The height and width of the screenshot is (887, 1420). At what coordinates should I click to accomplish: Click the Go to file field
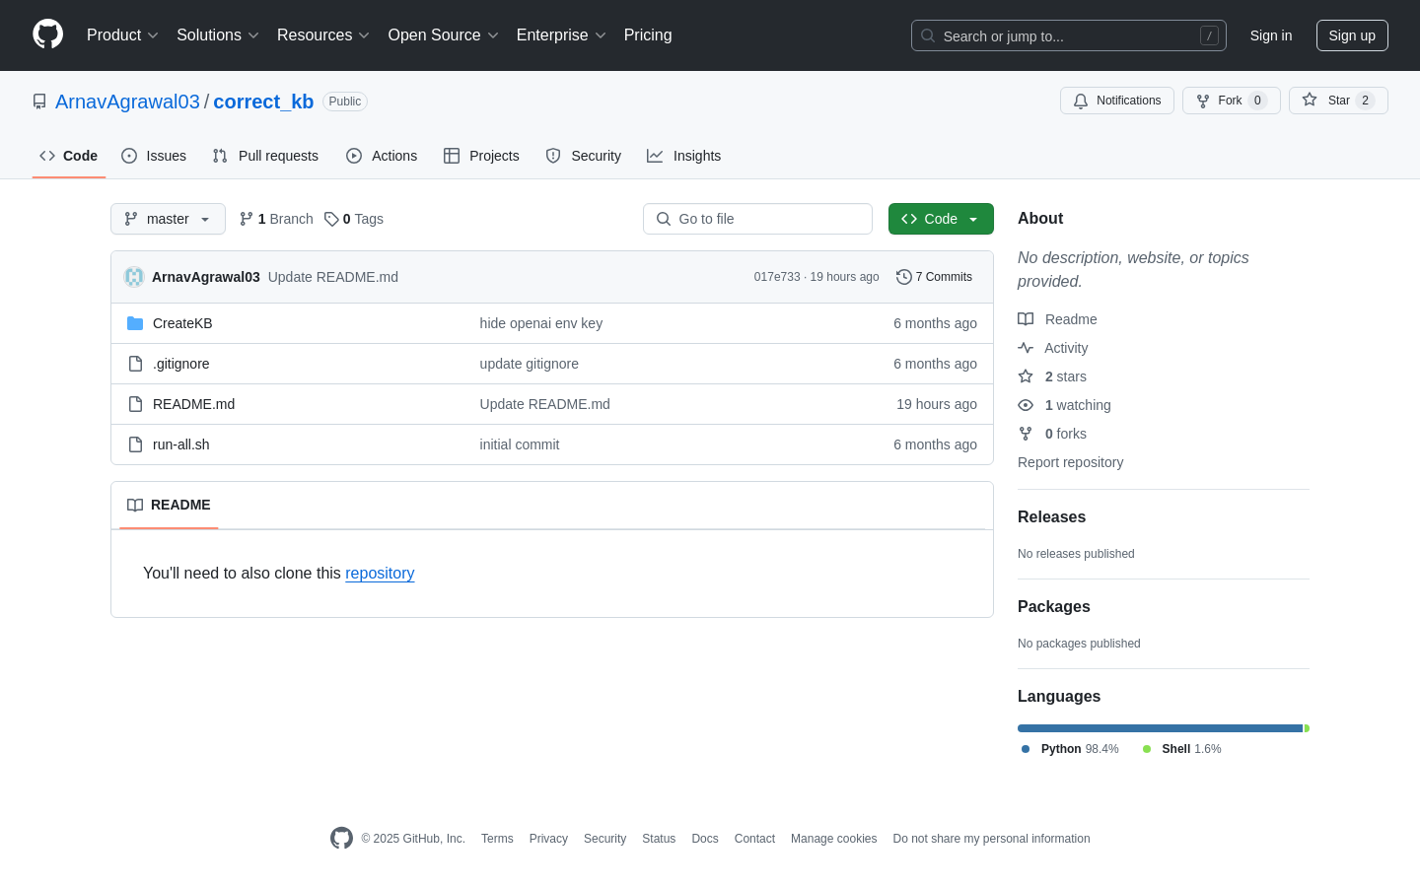pyautogui.click(x=757, y=219)
